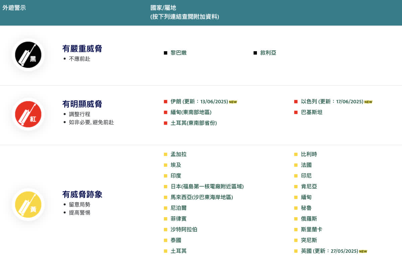Open the 孟加拉 link
Image resolution: width=402 pixels, height=261 pixels.
pos(179,154)
